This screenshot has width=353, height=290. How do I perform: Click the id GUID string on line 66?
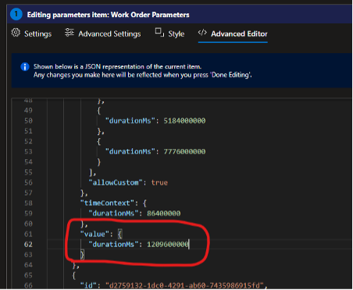[184, 285]
